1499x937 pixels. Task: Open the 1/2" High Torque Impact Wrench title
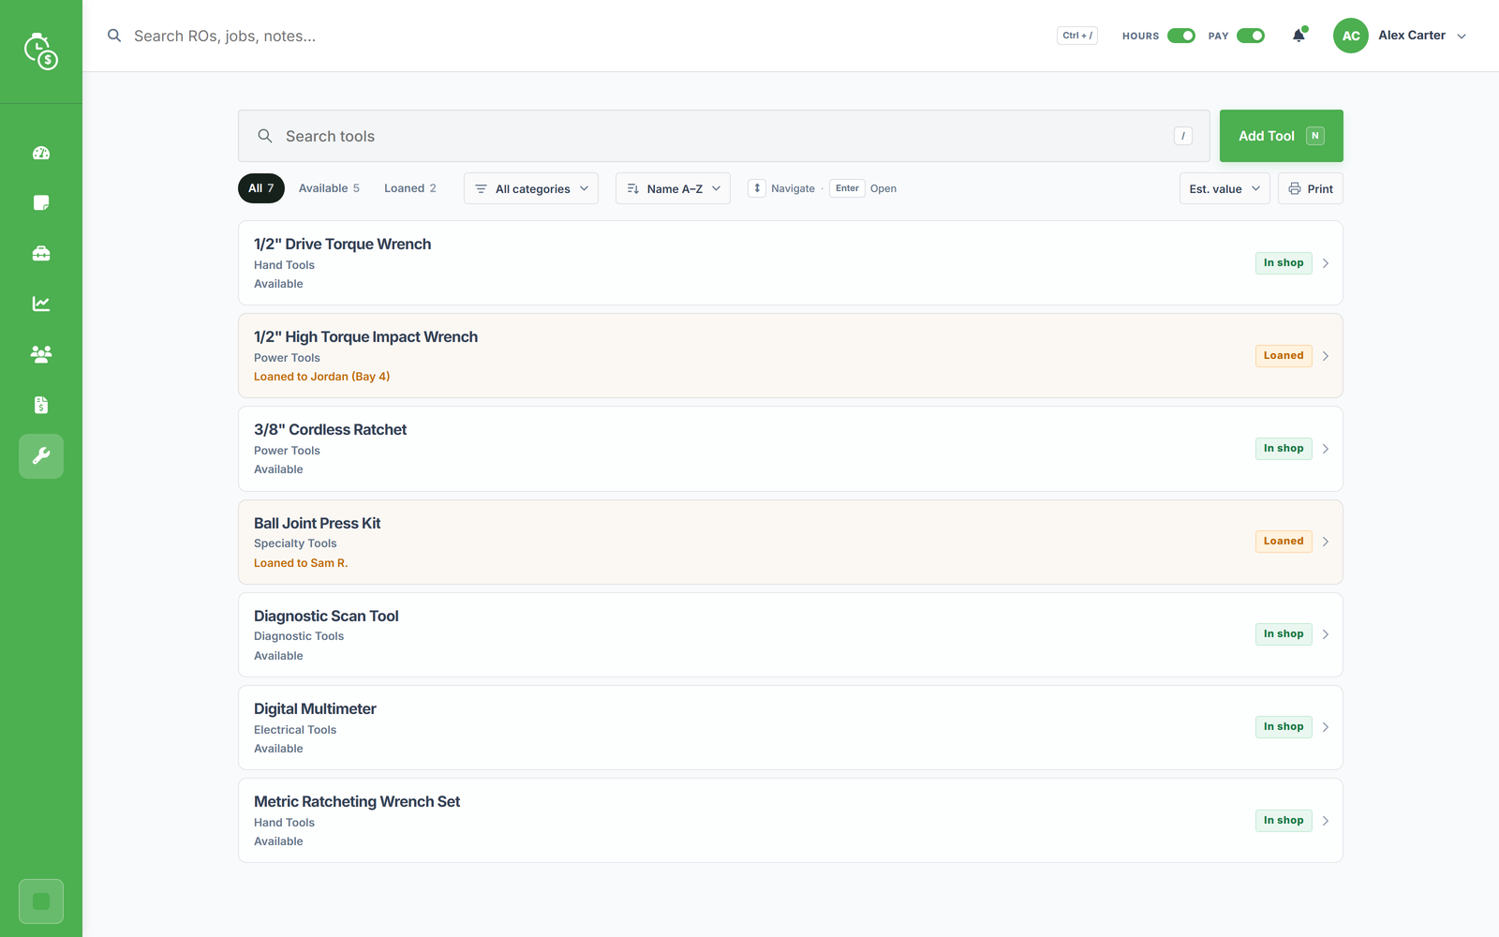[365, 336]
